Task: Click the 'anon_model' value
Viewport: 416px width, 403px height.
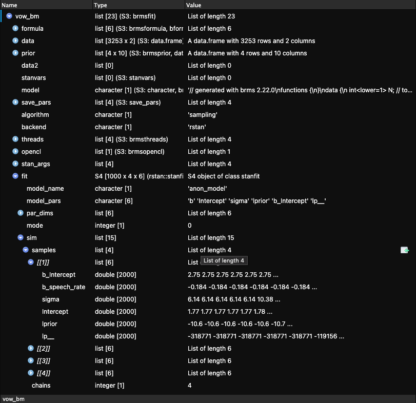Action: click(207, 189)
